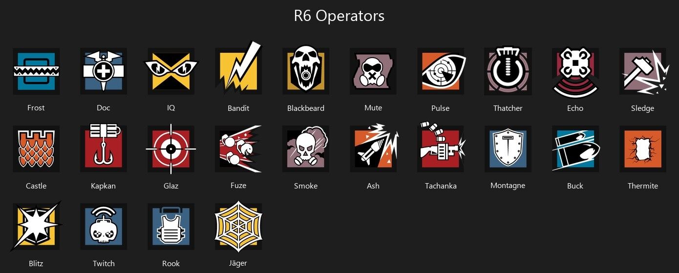Select the Tachanka turret icon

click(x=442, y=147)
